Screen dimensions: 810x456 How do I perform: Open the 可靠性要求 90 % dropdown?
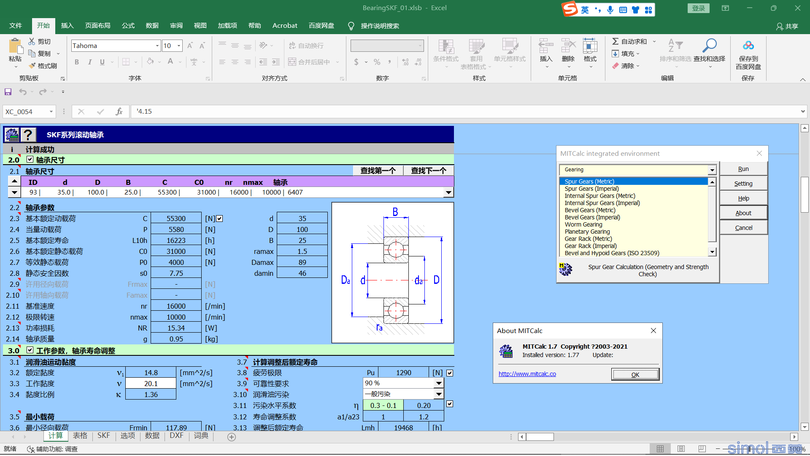point(439,383)
